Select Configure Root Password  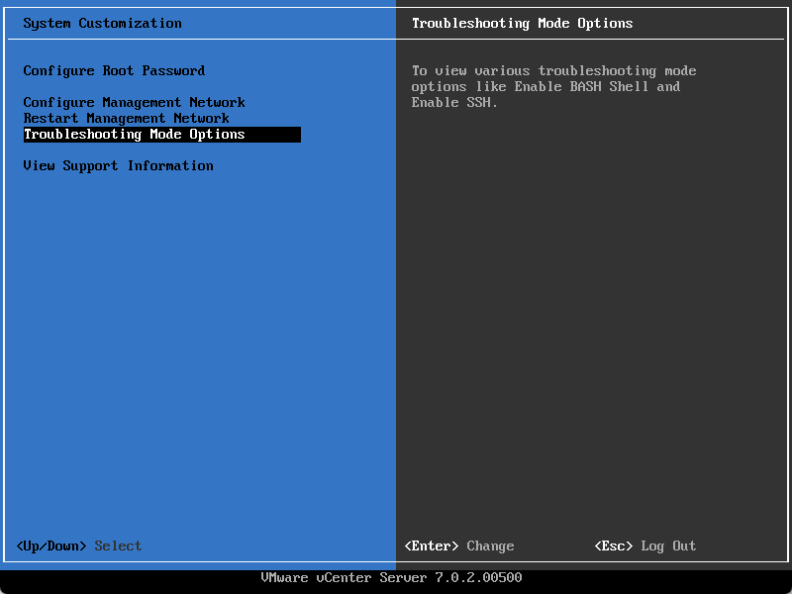(115, 70)
